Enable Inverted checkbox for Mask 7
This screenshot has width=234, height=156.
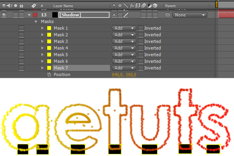pos(141,68)
